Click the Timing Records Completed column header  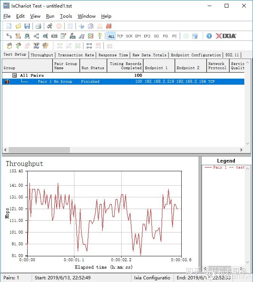(x=125, y=66)
